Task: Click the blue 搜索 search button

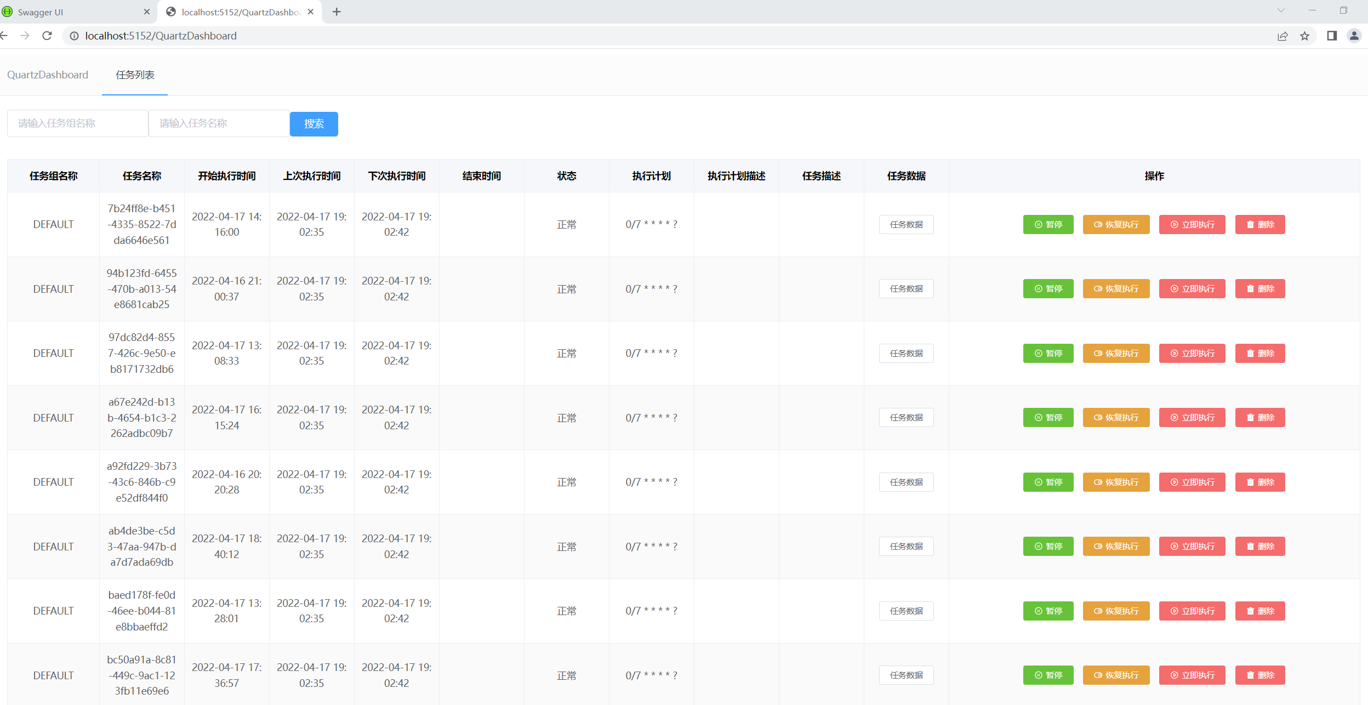Action: (x=314, y=124)
